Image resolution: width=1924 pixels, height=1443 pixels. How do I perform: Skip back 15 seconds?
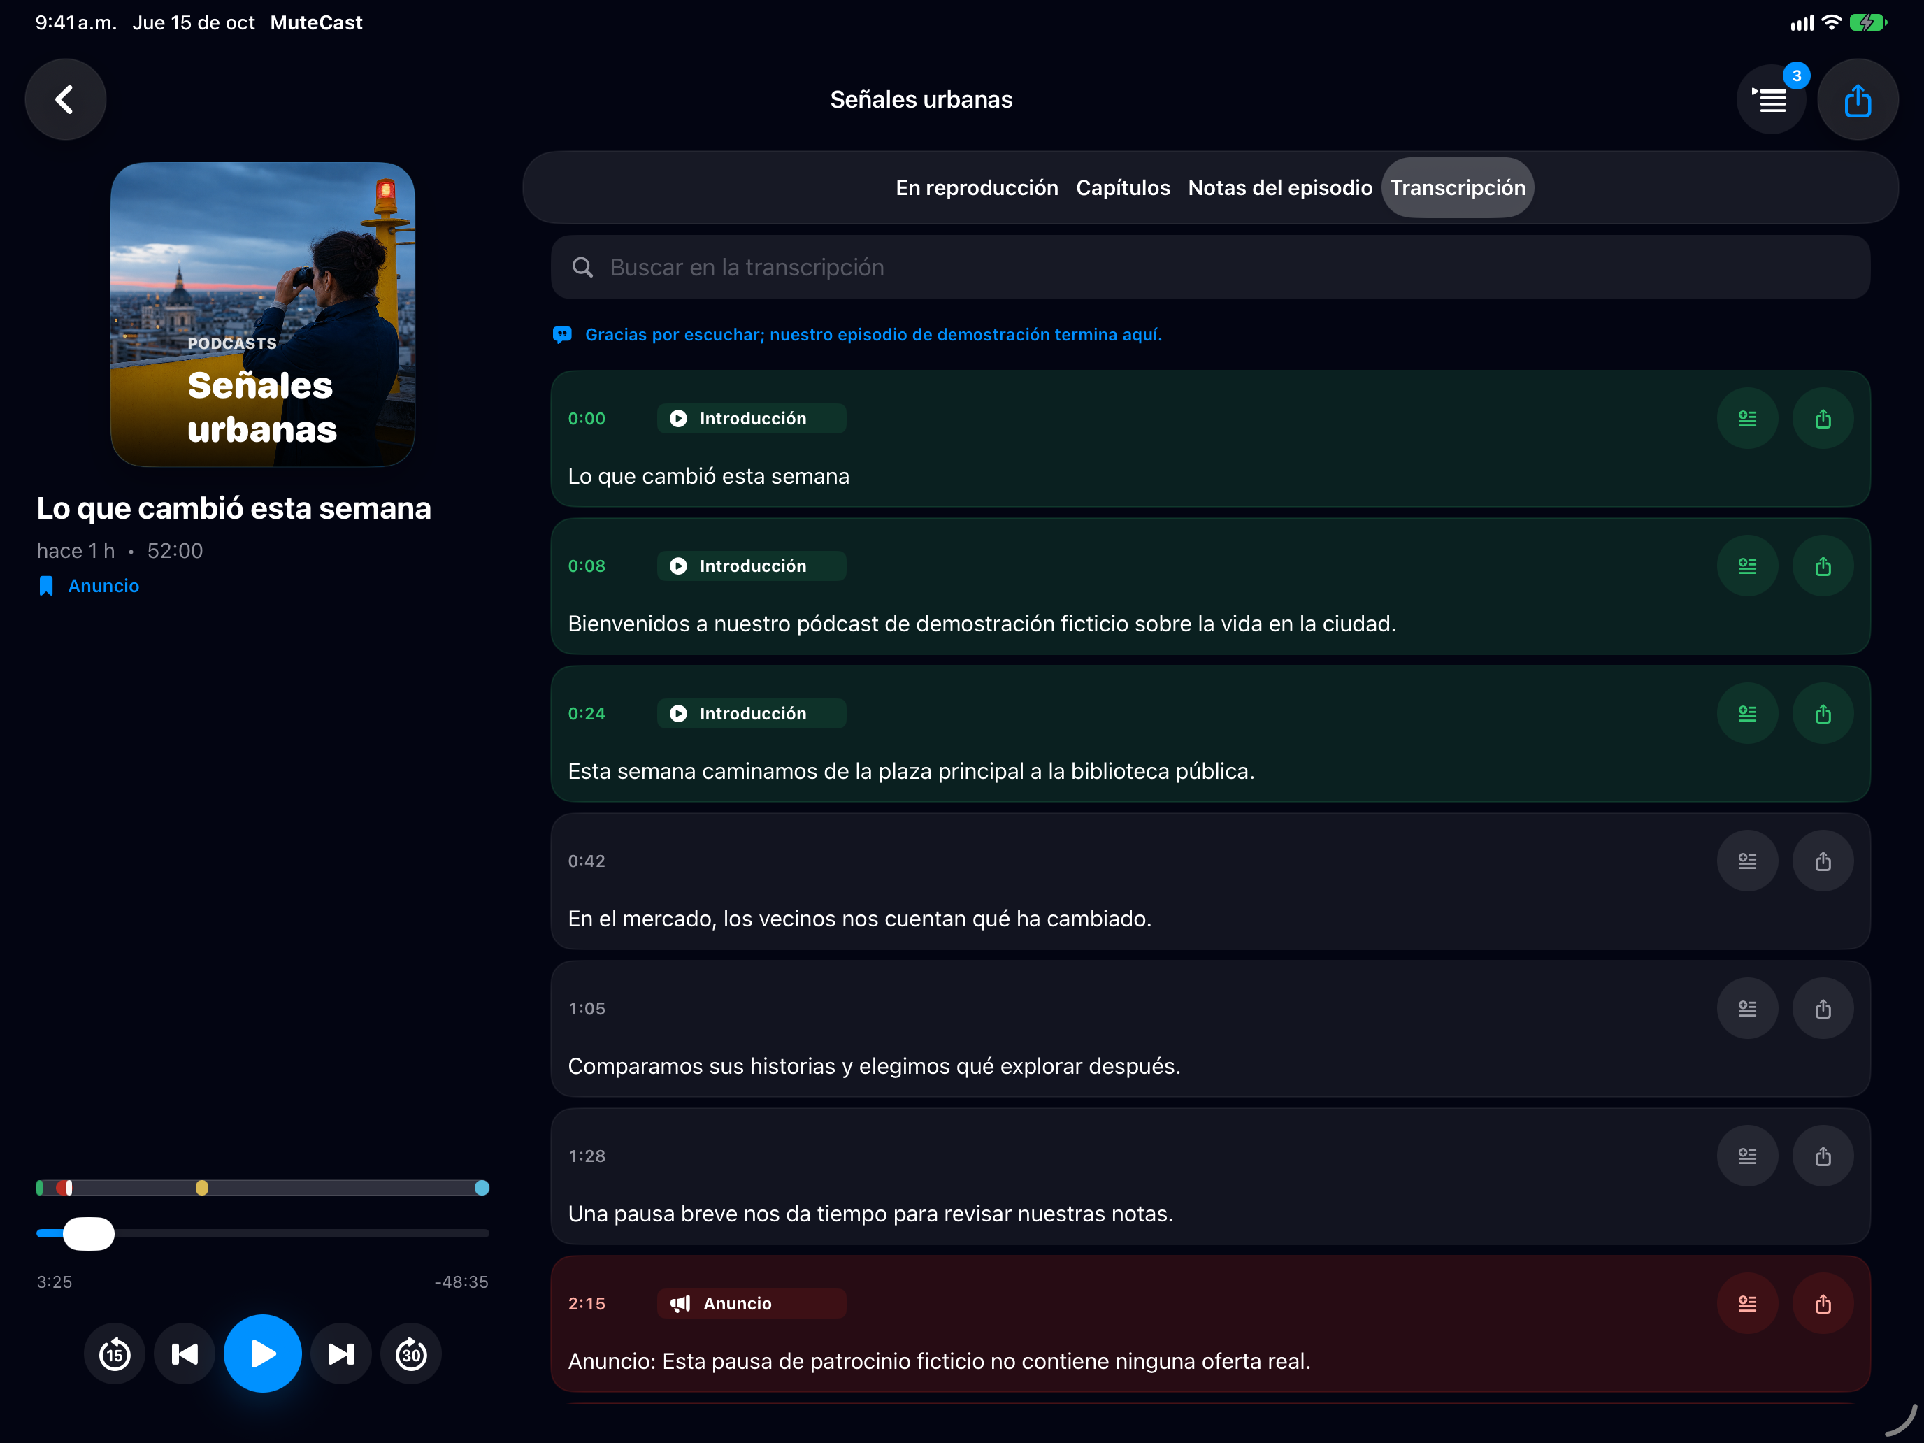point(115,1354)
